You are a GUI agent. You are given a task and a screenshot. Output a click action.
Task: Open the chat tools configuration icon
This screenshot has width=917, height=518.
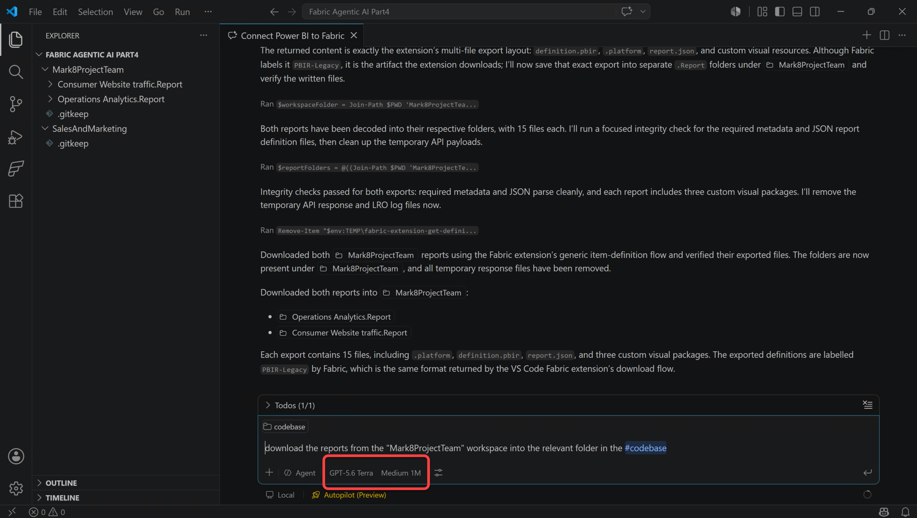(x=438, y=473)
